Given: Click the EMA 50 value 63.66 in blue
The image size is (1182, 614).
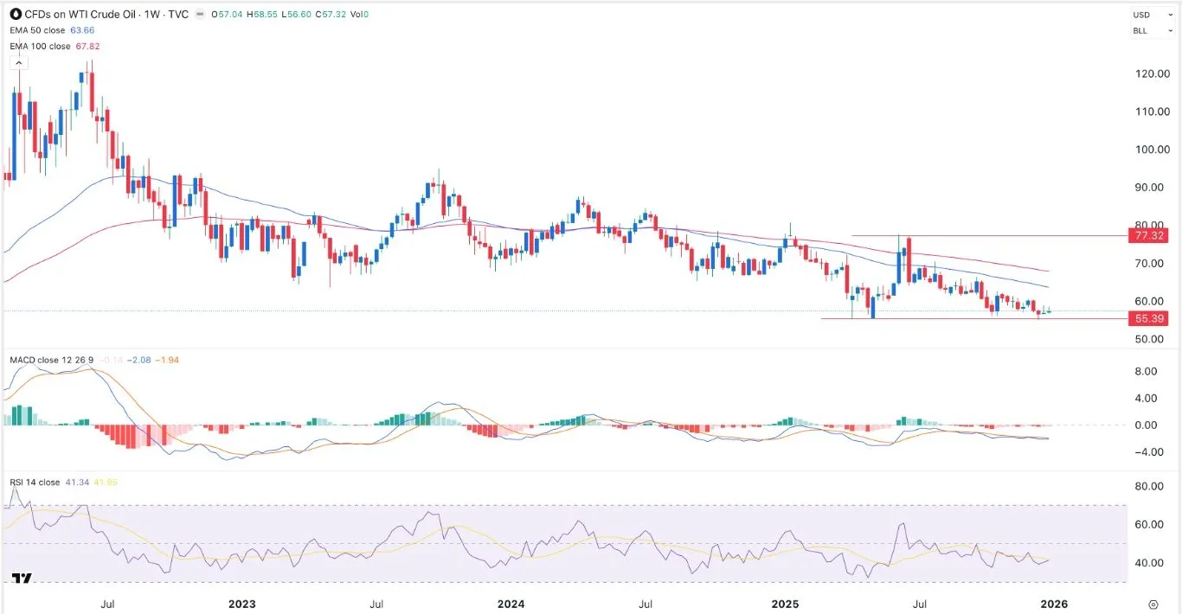Looking at the screenshot, I should tap(81, 30).
